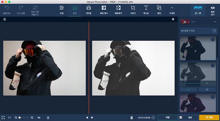The height and width of the screenshot is (121, 220).
Task: Favorite the third effect thumbnail
Action: point(213,97)
